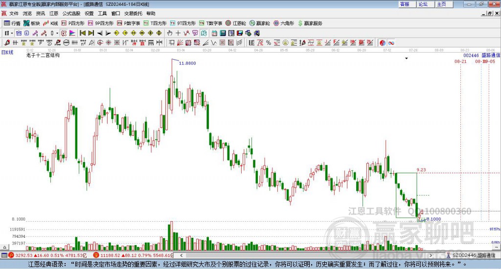Image resolution: width=501 pixels, height=269 pixels.
Task: Toggle the pressed 权 adjustment button
Action: click(64, 33)
